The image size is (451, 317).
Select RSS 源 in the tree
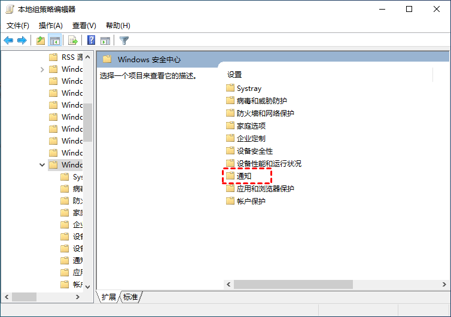66,57
